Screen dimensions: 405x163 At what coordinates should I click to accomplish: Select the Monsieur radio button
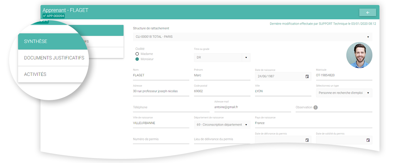137,59
